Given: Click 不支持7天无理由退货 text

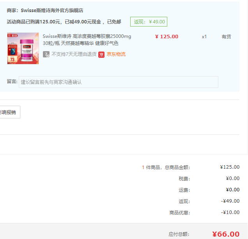Looking at the screenshot, I should coord(74,54).
